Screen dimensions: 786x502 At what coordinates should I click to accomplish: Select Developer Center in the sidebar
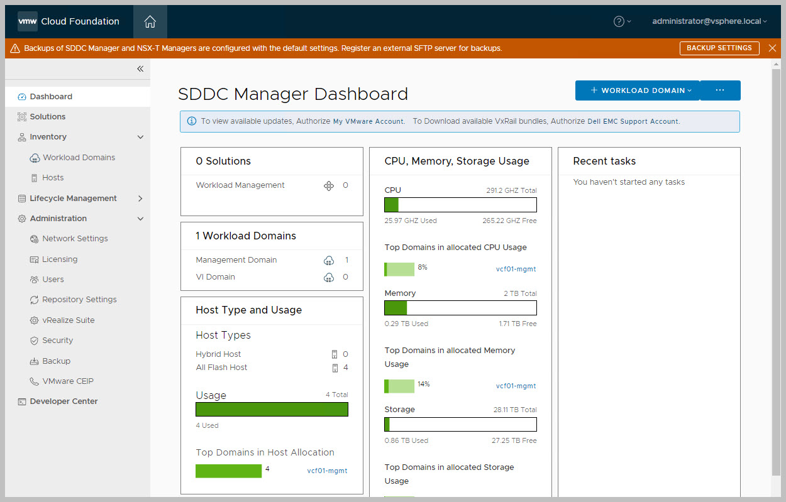click(x=64, y=401)
